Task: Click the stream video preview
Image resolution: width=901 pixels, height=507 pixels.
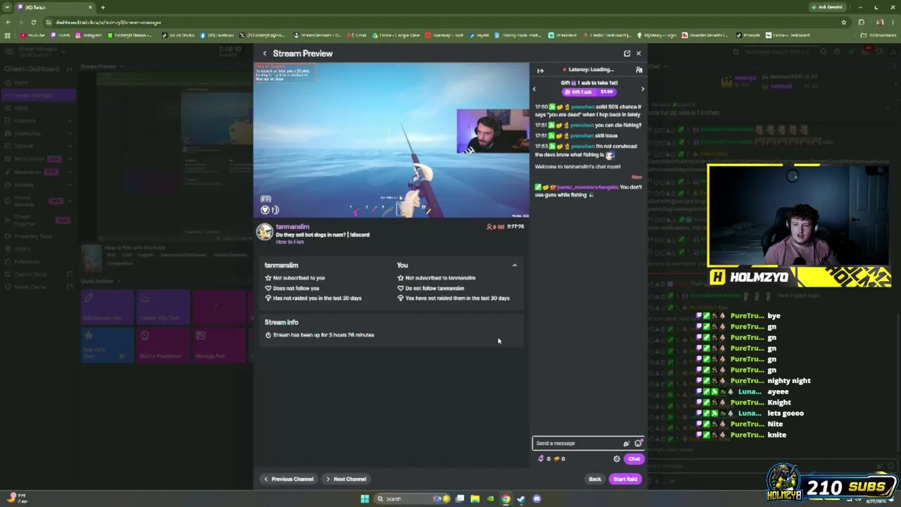Action: (x=391, y=140)
